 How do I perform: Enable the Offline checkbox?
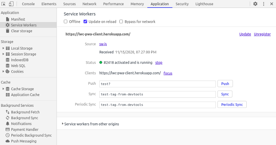click(x=66, y=22)
